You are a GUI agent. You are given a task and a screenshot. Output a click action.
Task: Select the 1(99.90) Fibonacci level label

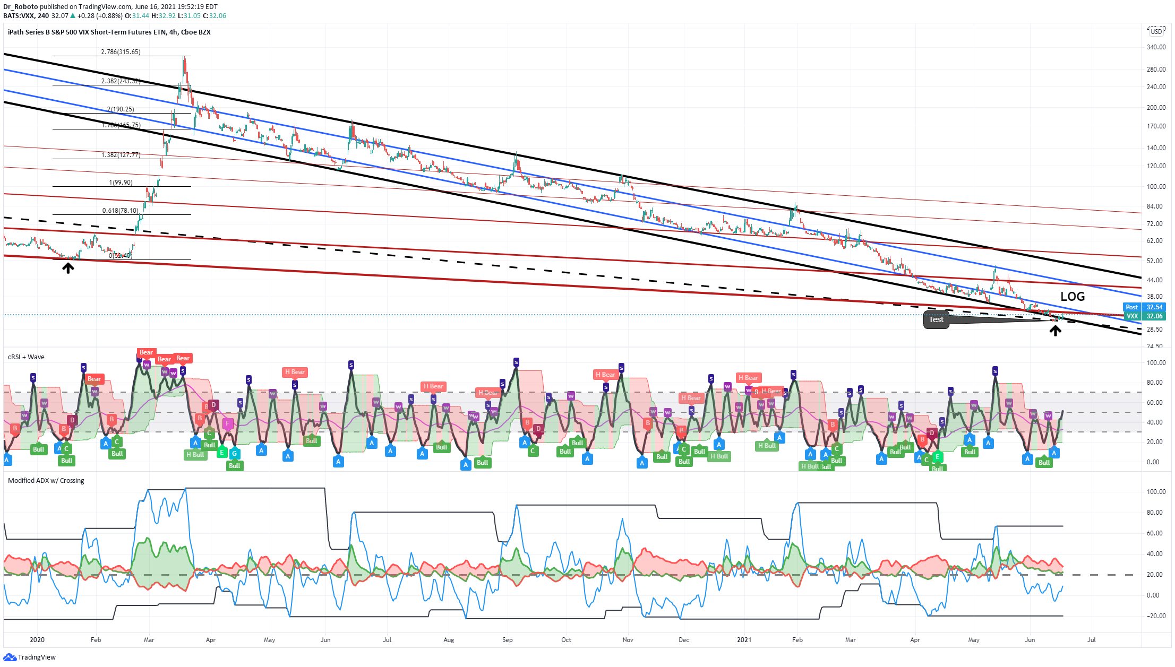coord(121,183)
